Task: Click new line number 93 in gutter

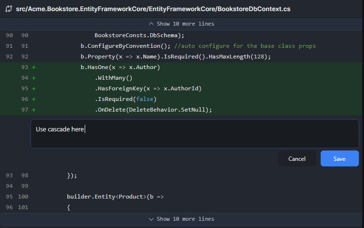Action: click(x=25, y=68)
